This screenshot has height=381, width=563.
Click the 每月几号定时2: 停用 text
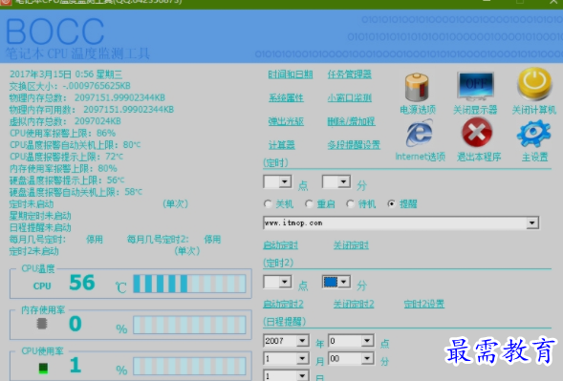pos(174,240)
